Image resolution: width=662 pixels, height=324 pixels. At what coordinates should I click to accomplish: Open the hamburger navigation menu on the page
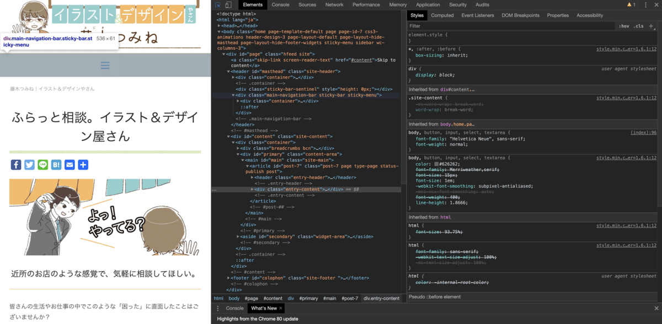click(105, 65)
